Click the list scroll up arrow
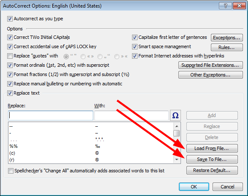 tap(177, 126)
